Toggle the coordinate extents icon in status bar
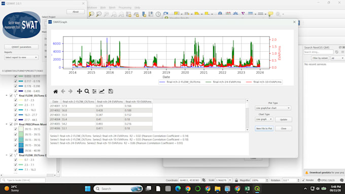The image size is (345, 194). pyautogui.click(x=204, y=180)
